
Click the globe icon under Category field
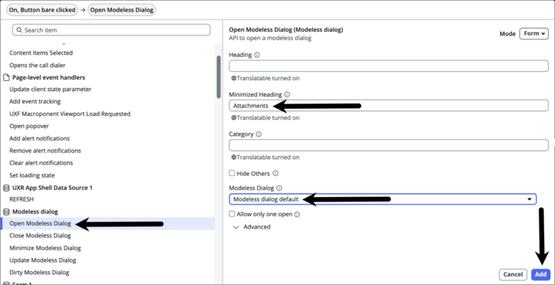pyautogui.click(x=234, y=158)
